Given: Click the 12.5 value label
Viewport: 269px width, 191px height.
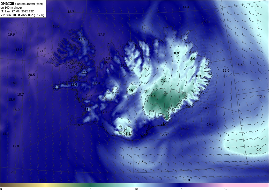Looking at the screenshot, I should pyautogui.click(x=84, y=72).
